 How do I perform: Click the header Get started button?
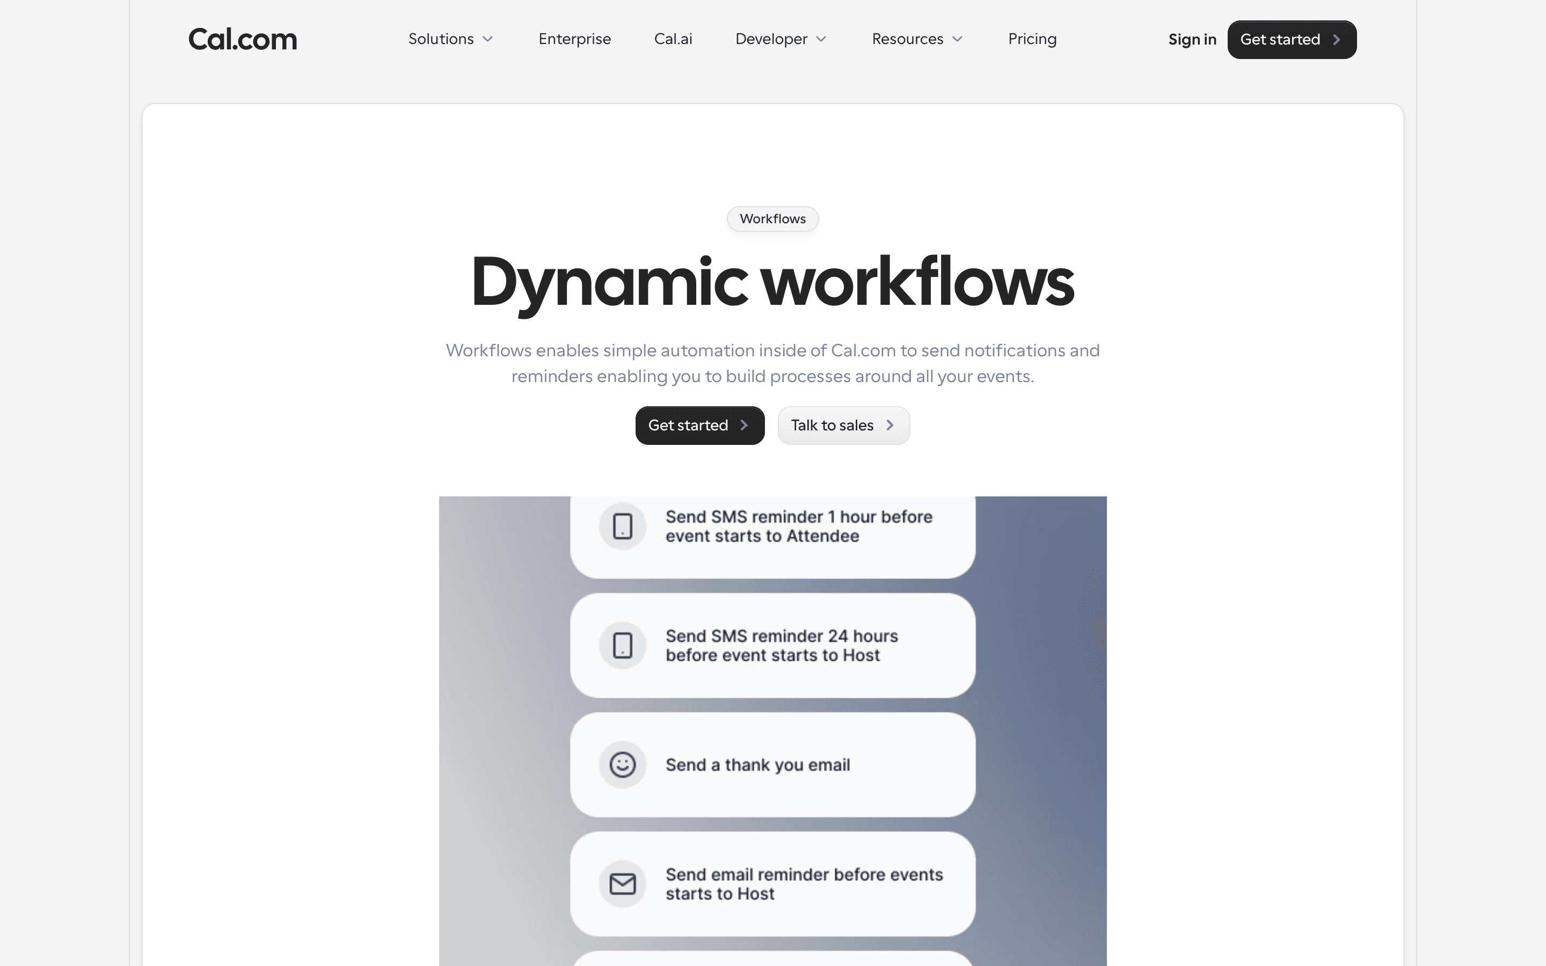1292,40
